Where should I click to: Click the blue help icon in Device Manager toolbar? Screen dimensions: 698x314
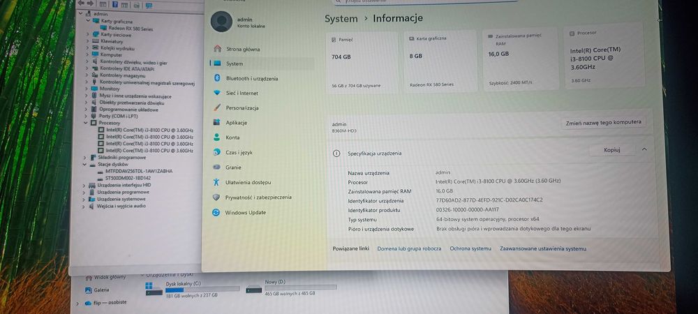click(115, 4)
